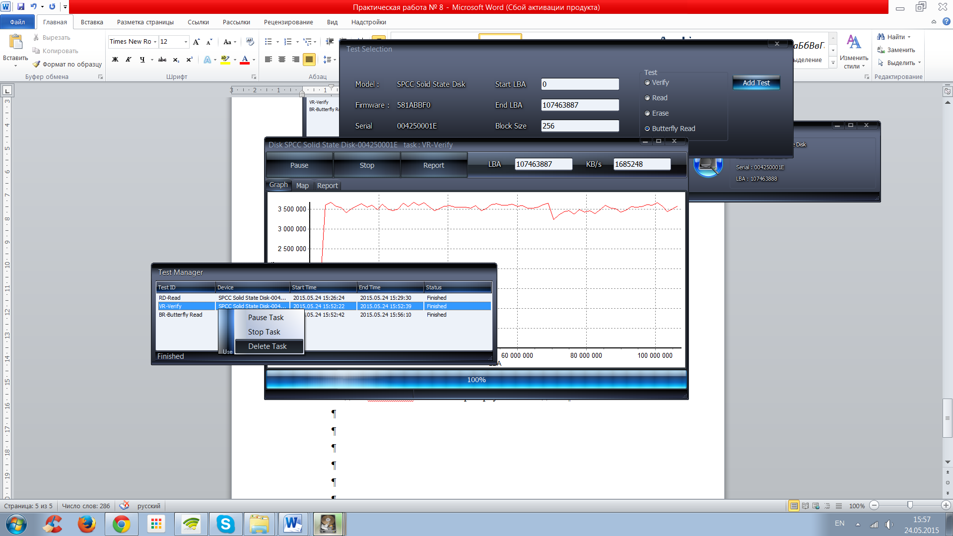The image size is (953, 536).
Task: Shrink font size with smaller A icon
Action: 209,42
